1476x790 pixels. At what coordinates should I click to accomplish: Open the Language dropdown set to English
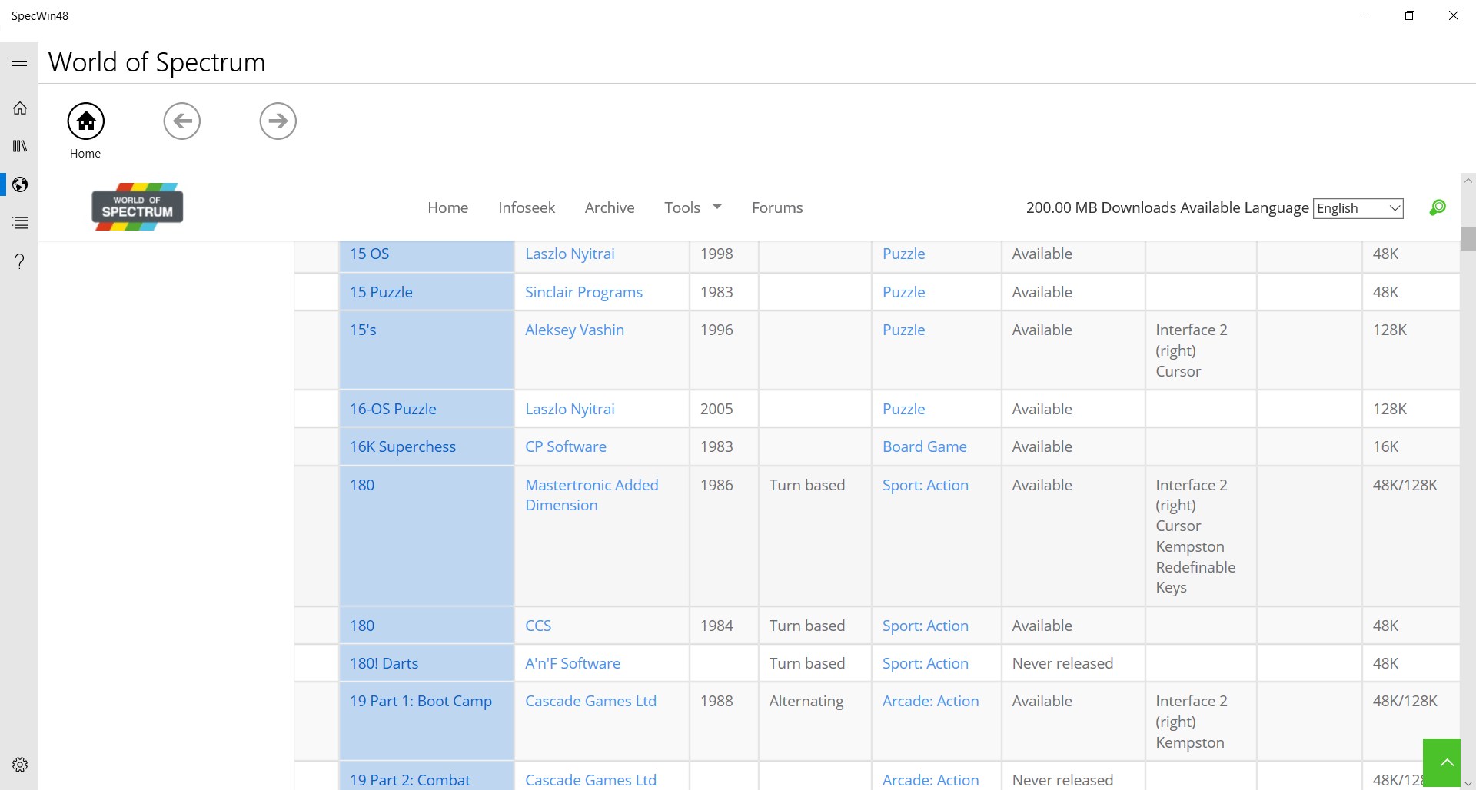(x=1358, y=208)
